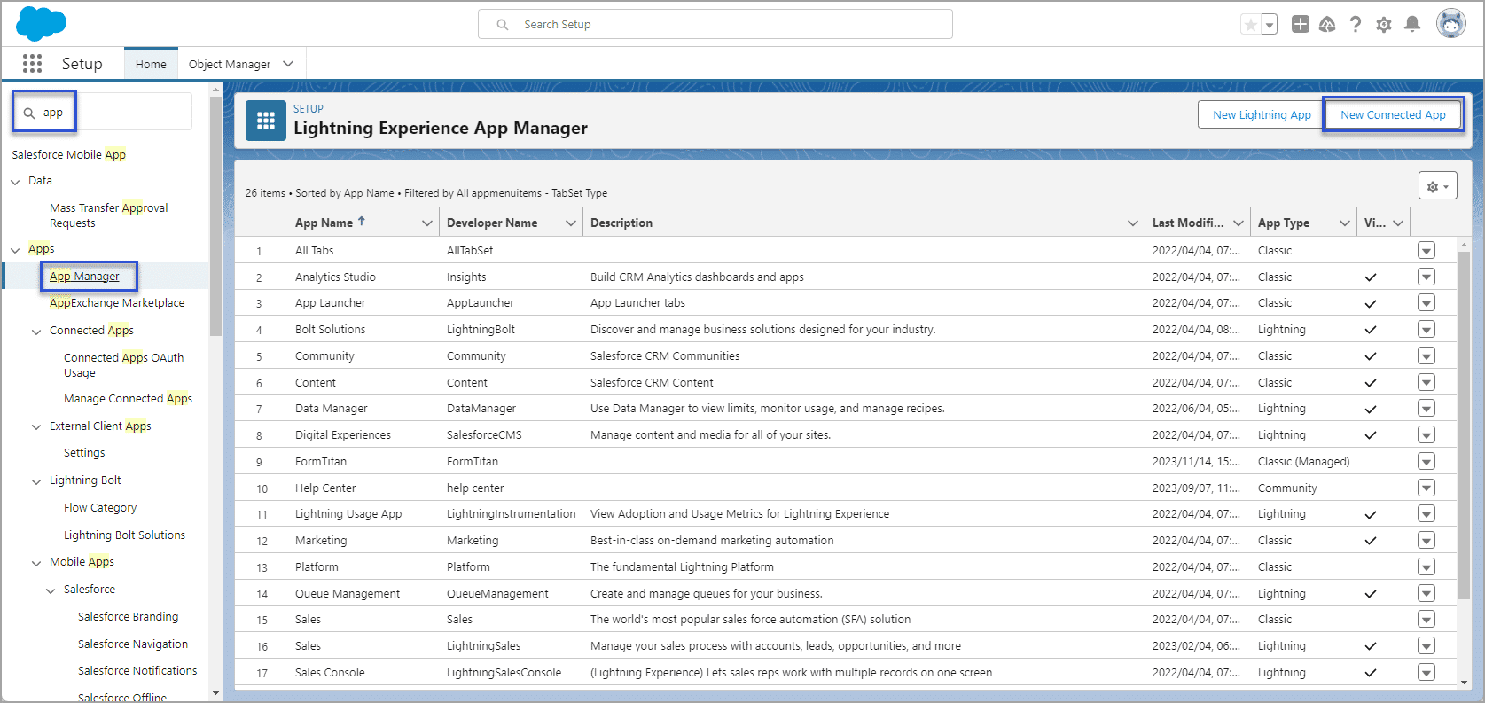Open Connected Apps OAuth Usage link
This screenshot has width=1485, height=703.
(124, 365)
